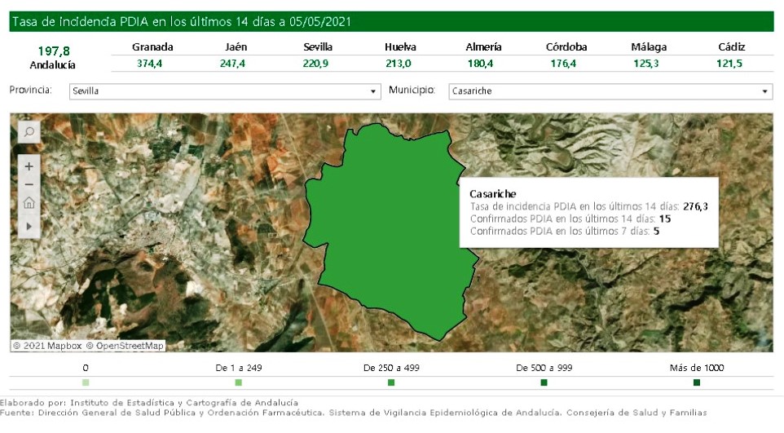Click the Sevilla incidence value 220,9

317,64
